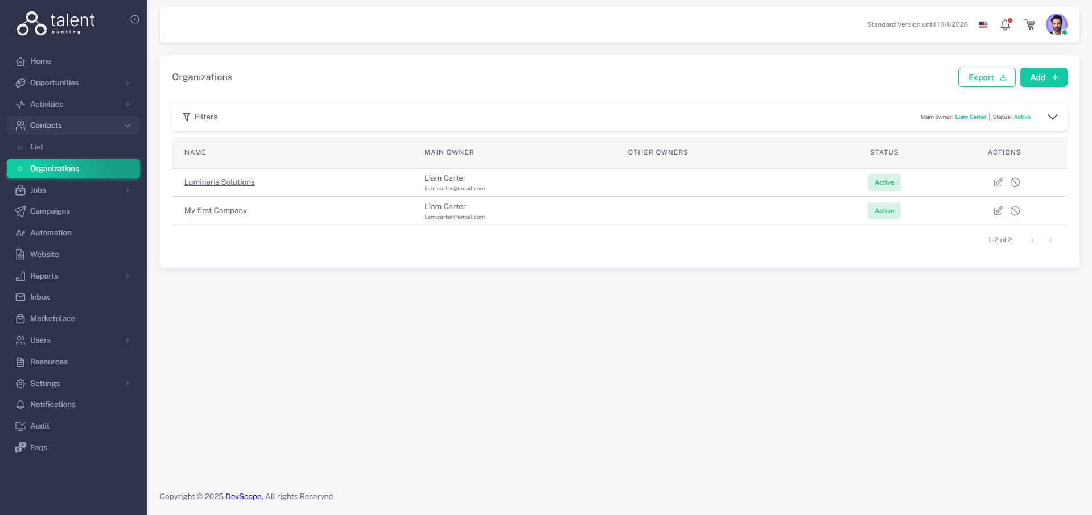This screenshot has height=515, width=1092.
Task: Click the Export button
Action: click(986, 77)
